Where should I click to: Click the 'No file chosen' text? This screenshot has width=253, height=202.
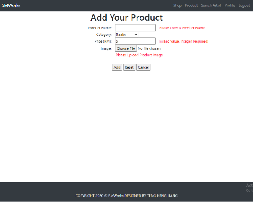(x=149, y=48)
